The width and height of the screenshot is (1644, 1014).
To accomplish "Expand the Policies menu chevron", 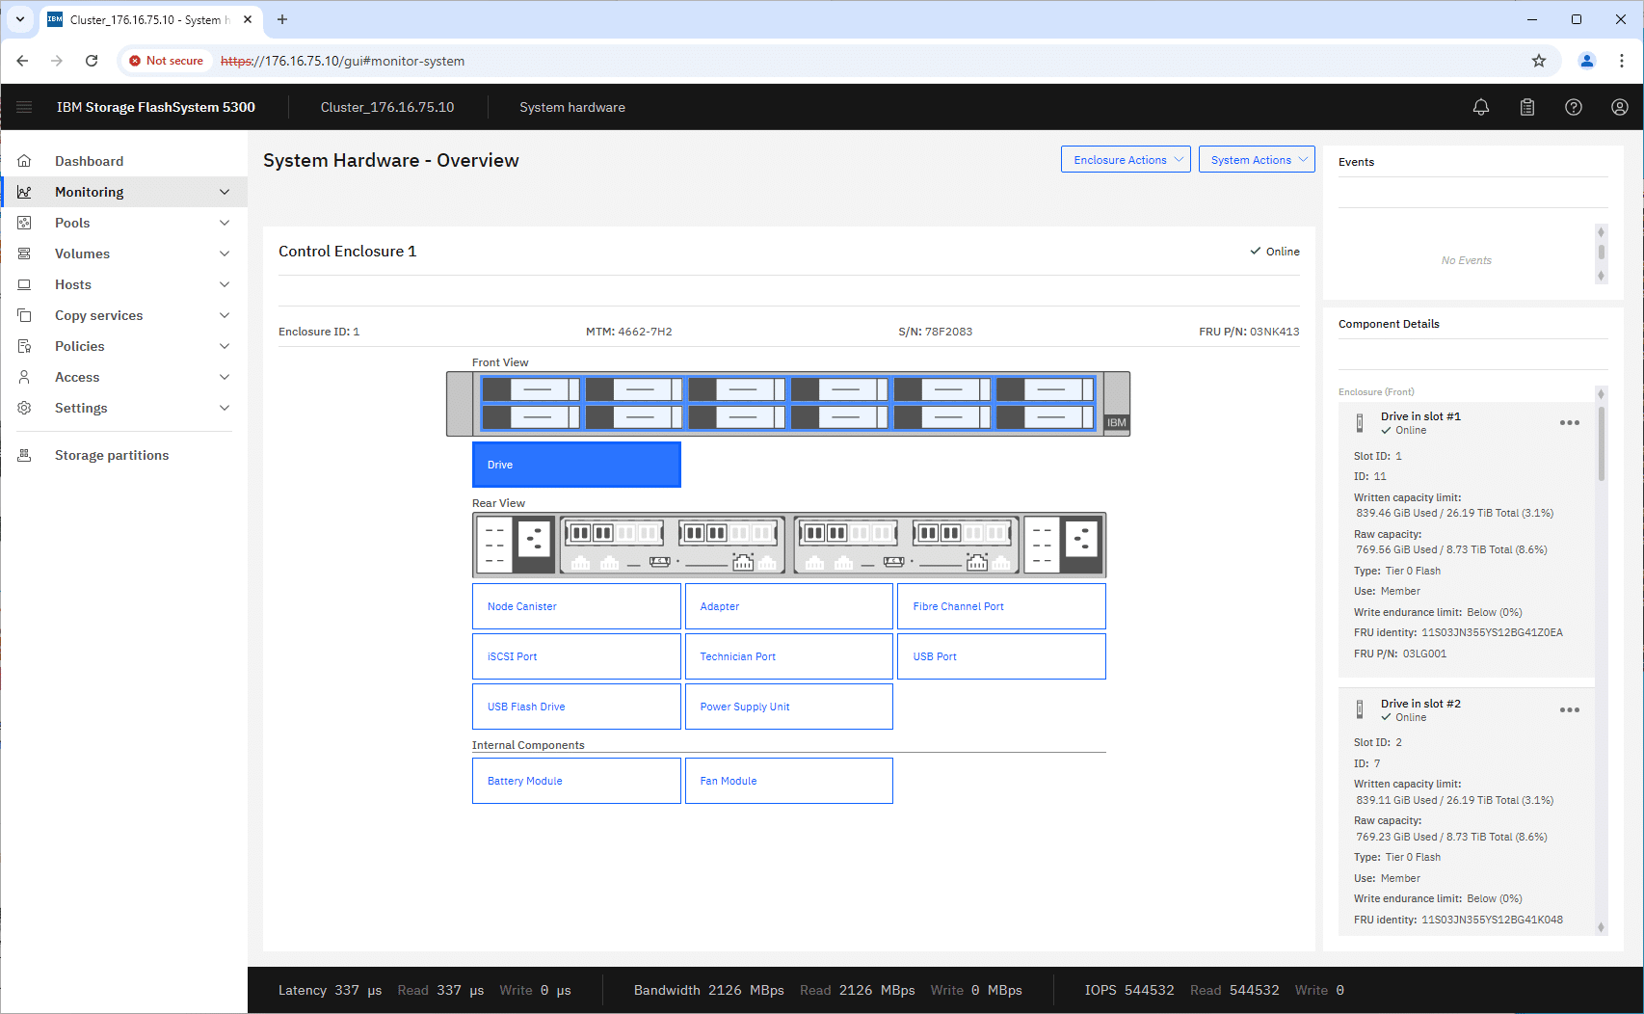I will 225,346.
